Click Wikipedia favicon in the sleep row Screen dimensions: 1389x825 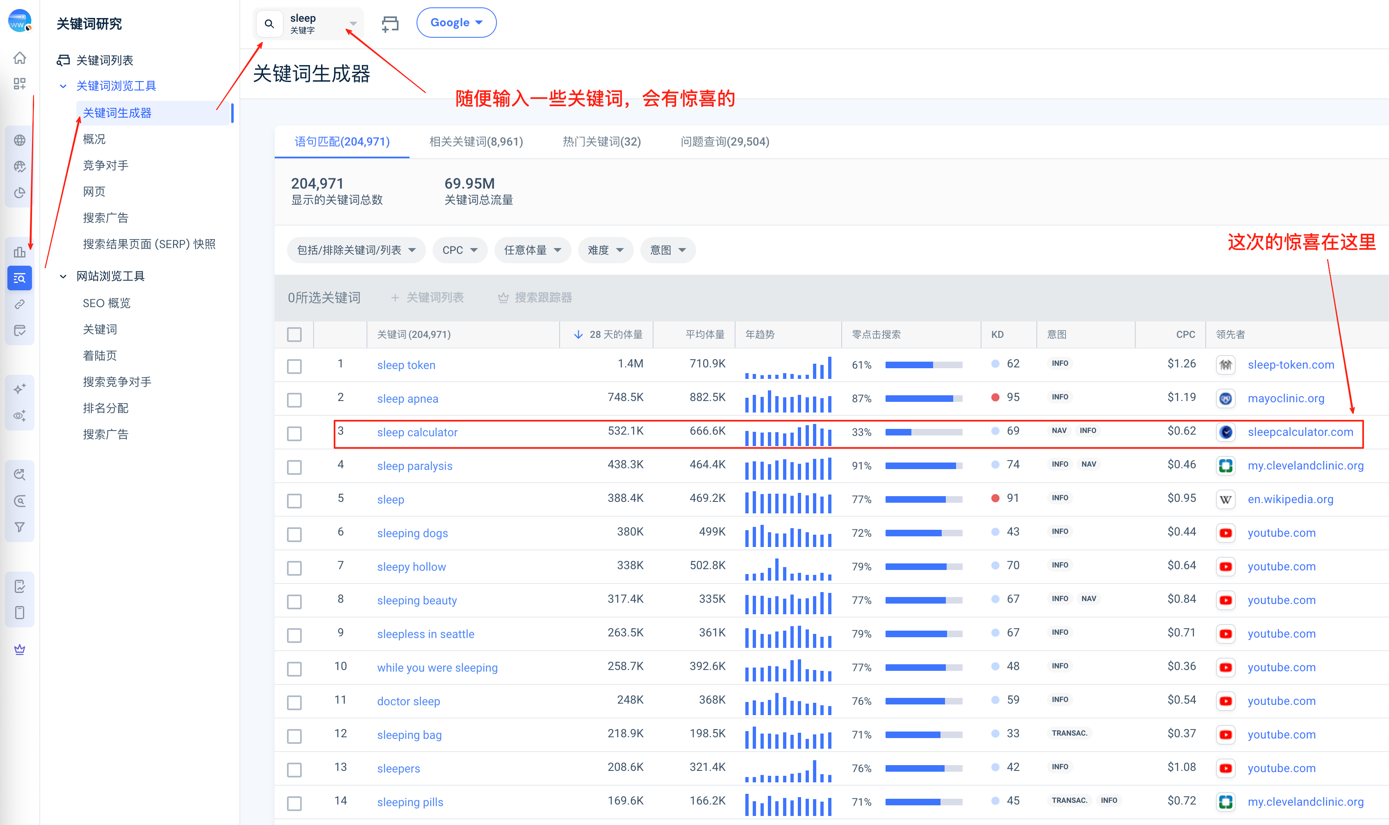1225,499
